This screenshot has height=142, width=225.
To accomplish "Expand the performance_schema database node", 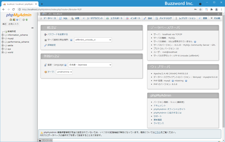I will coord(2,42).
